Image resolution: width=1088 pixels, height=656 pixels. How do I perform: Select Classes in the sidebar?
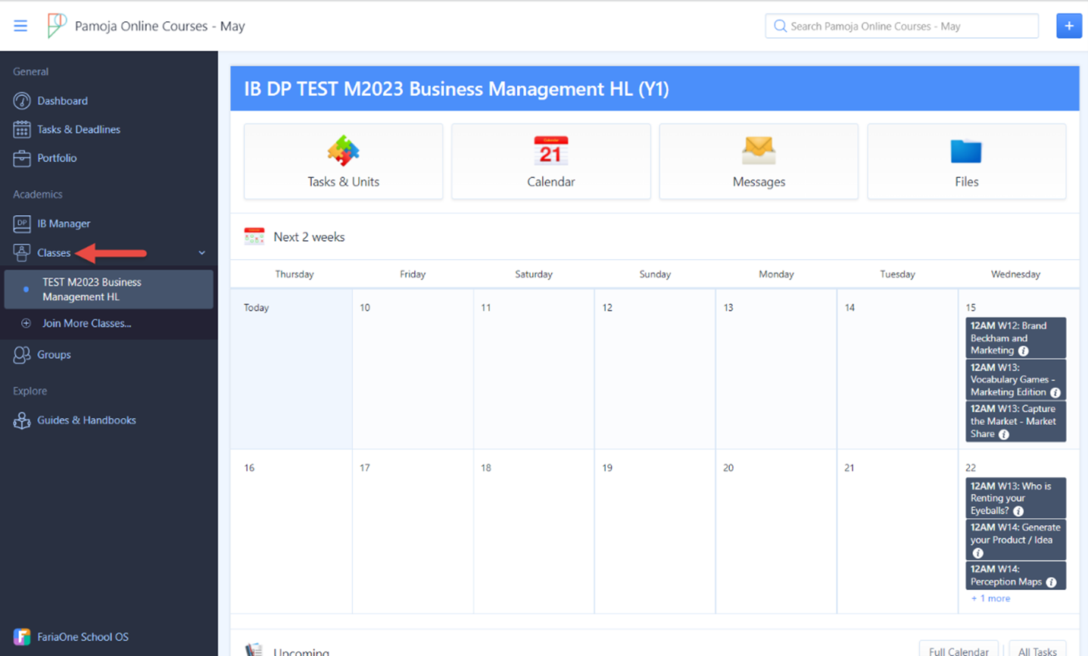pyautogui.click(x=54, y=253)
